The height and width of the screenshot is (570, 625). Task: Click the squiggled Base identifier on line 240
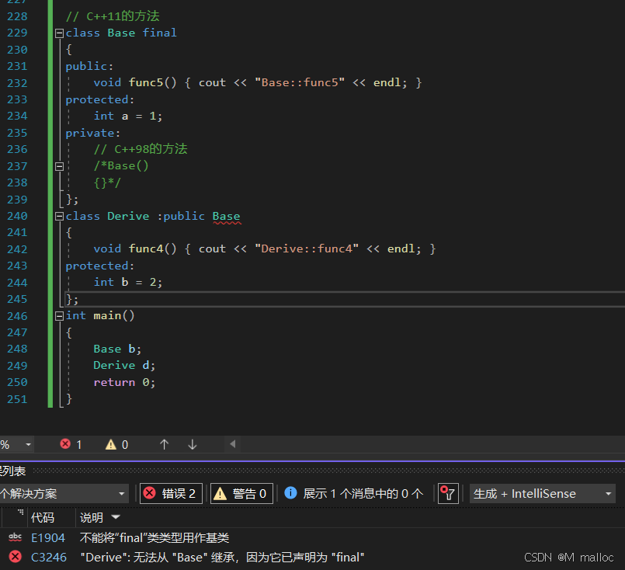click(x=227, y=217)
